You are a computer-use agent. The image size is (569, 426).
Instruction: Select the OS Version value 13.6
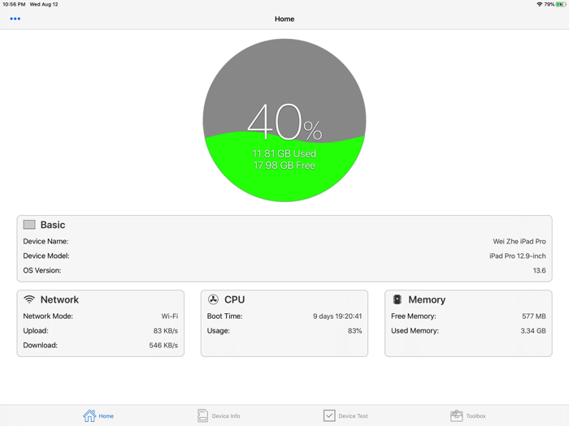coord(539,270)
